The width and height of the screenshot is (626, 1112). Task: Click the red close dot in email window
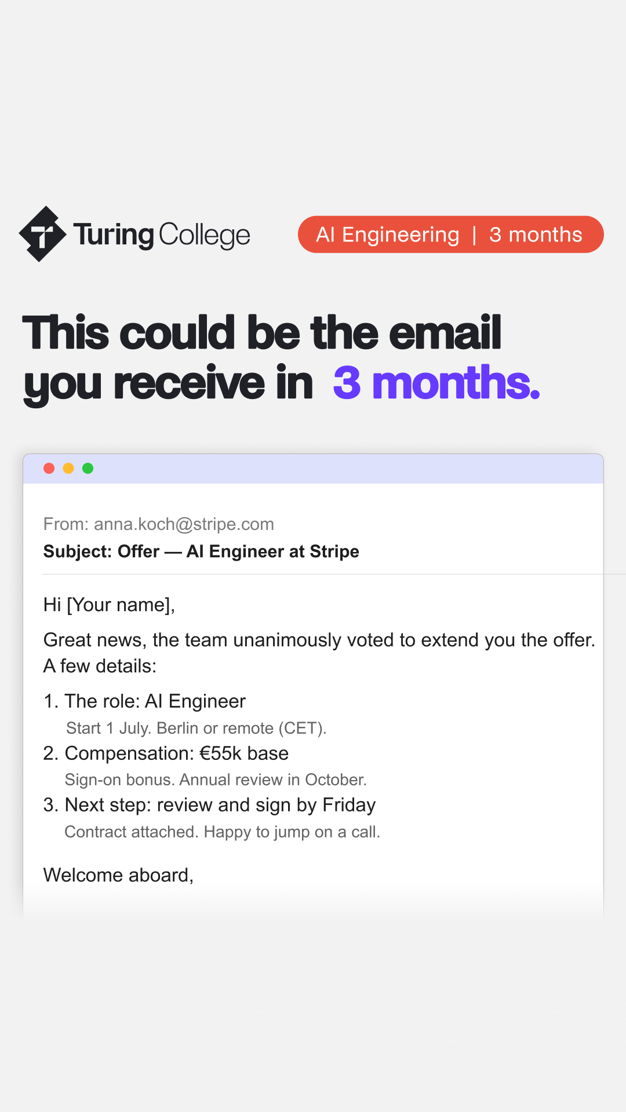coord(49,469)
